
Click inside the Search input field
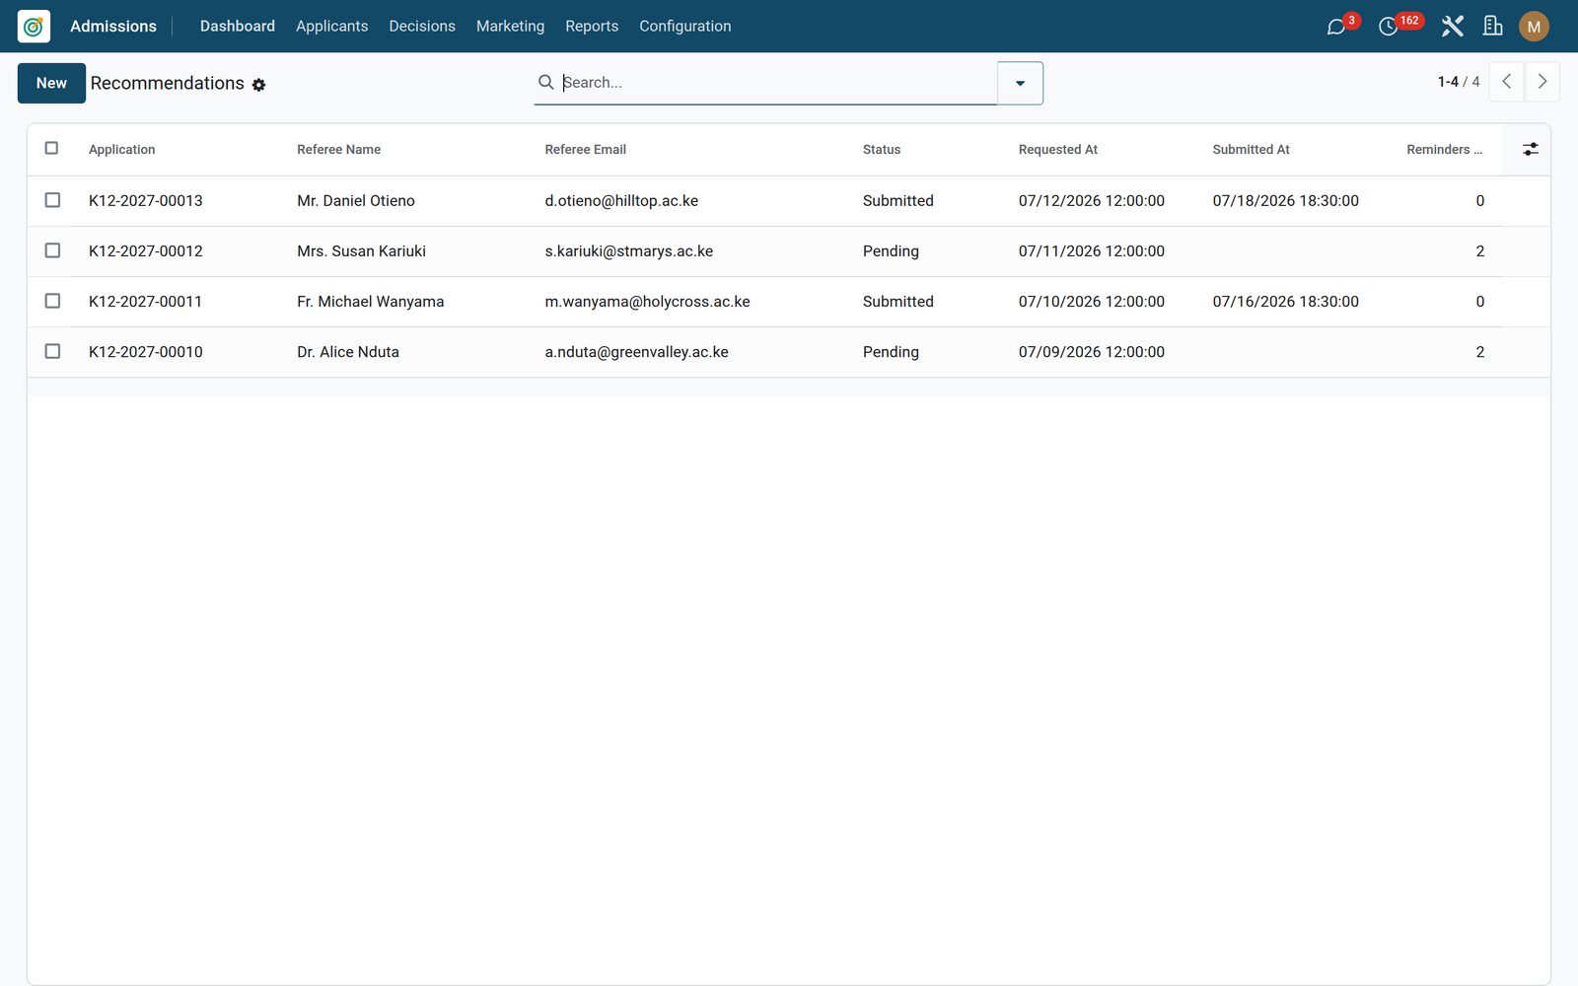777,83
